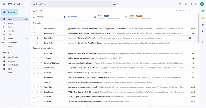Open more options for Candlelight ad
206x108 pixels.
click(x=194, y=43)
